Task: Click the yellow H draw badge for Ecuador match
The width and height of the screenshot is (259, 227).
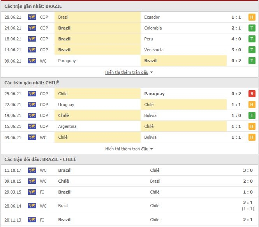Action: click(x=252, y=17)
